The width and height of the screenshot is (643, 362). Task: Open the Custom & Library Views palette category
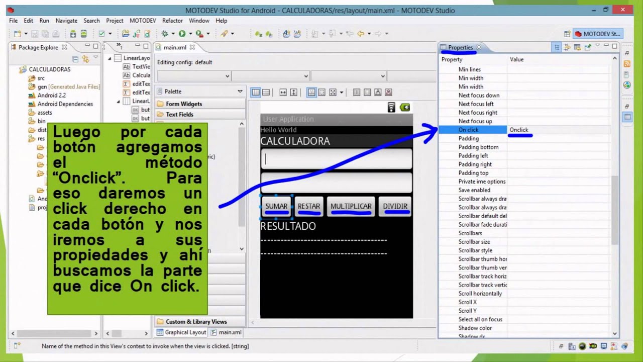[x=199, y=322]
